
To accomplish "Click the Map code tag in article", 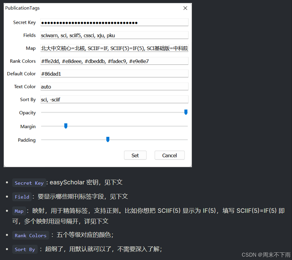I will tap(19, 211).
